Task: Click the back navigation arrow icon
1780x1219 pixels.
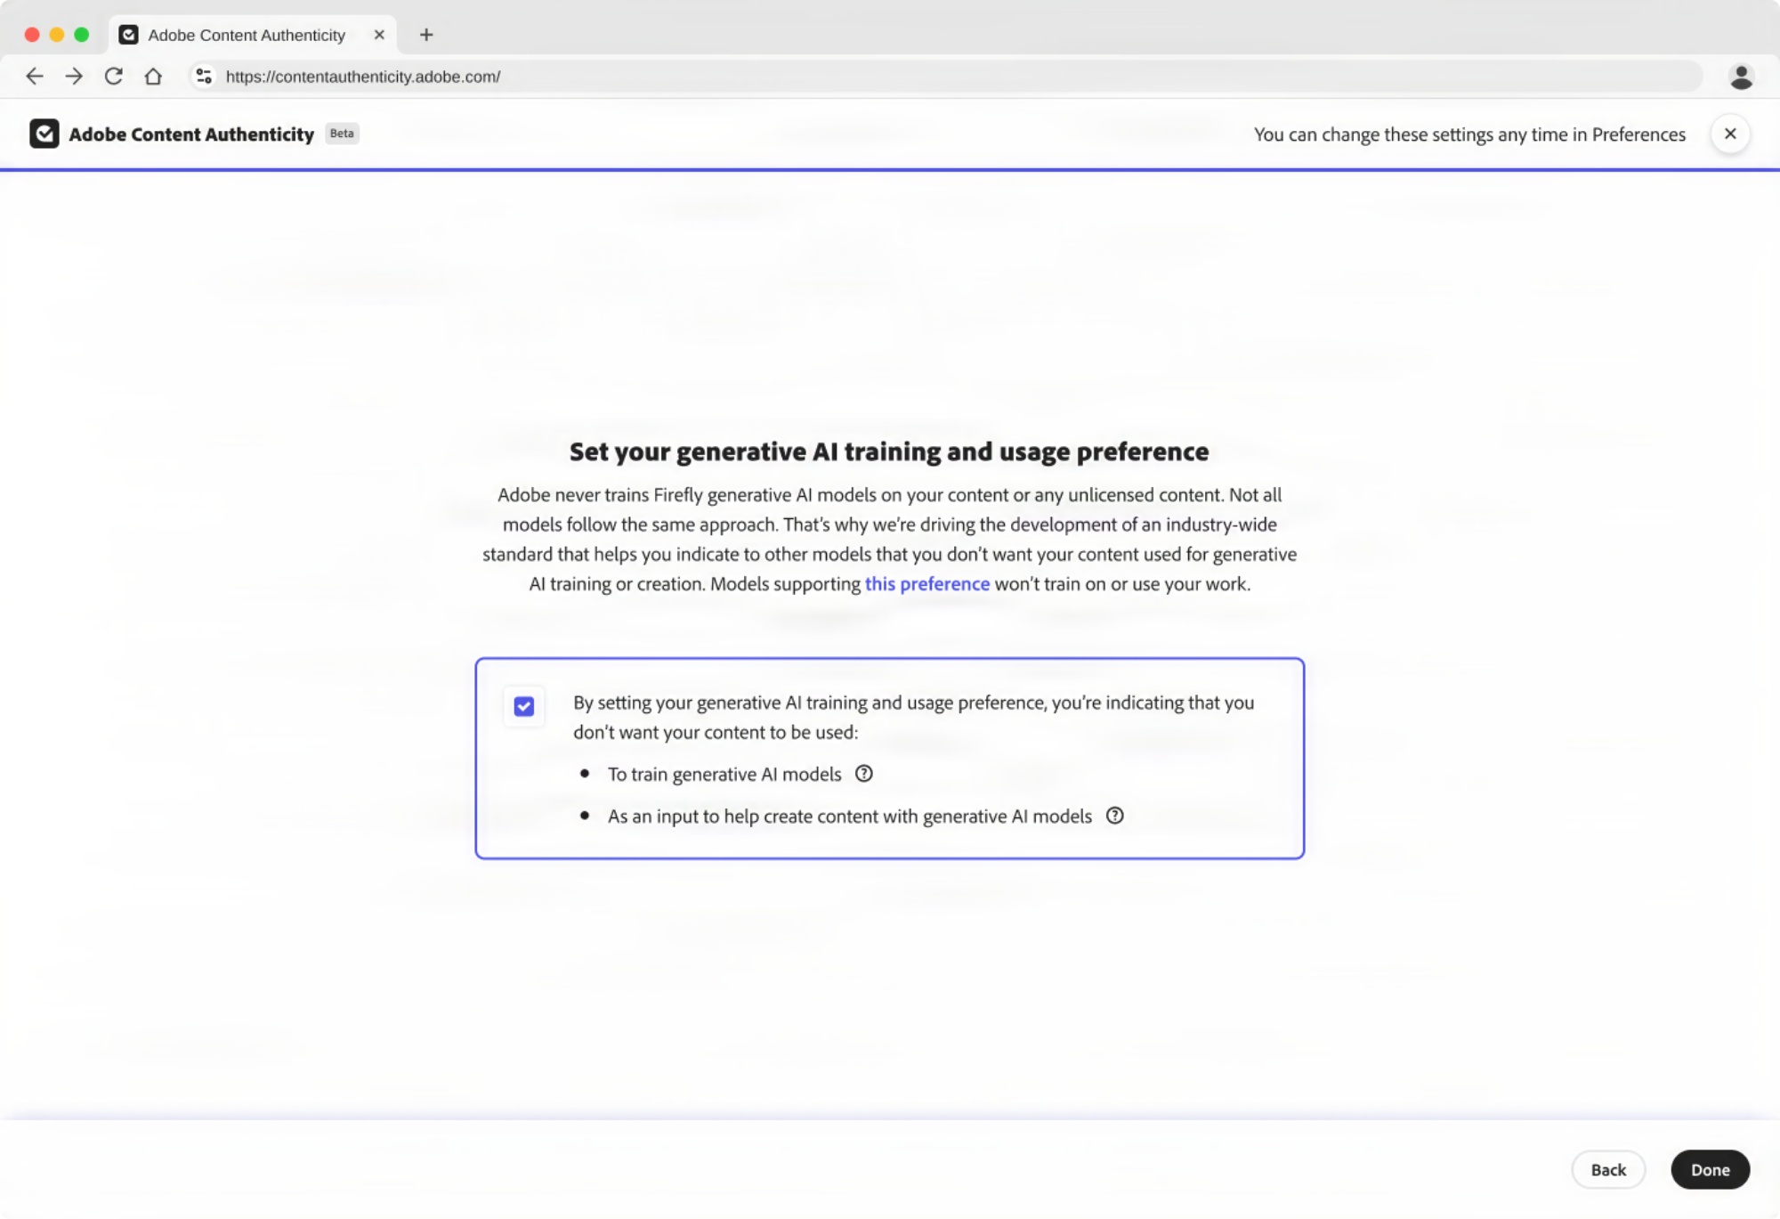Action: [36, 76]
